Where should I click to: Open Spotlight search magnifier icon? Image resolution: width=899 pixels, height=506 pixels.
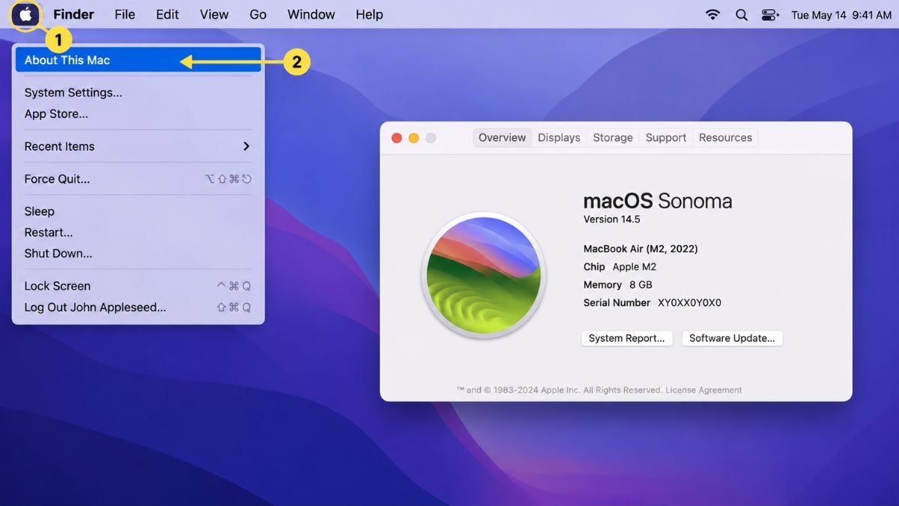pyautogui.click(x=742, y=15)
